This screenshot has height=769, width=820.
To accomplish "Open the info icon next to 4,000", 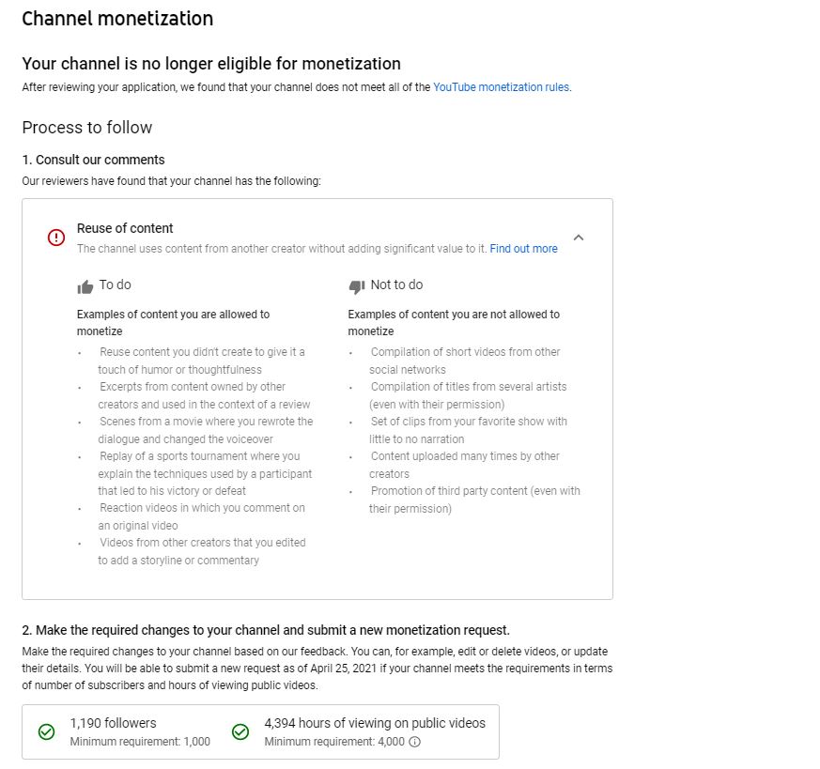I will coord(415,741).
